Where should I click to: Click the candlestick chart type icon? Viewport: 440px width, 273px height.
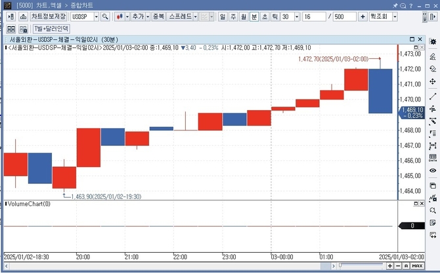(120, 16)
